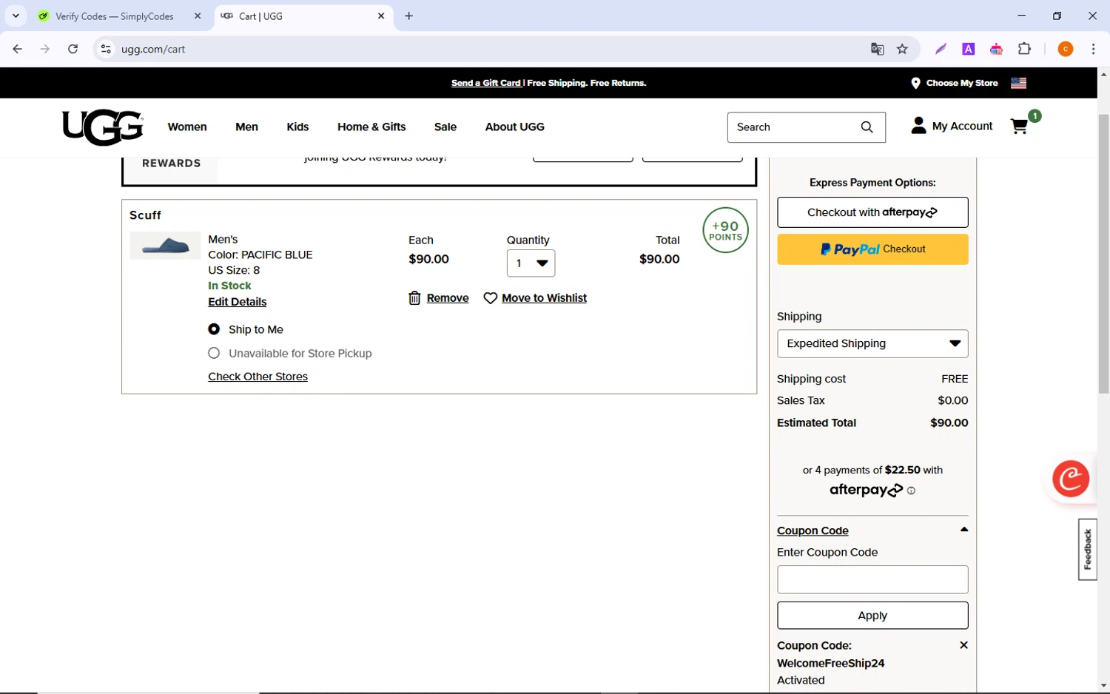Click Send a Gift Card link
1110x694 pixels.
(x=486, y=83)
